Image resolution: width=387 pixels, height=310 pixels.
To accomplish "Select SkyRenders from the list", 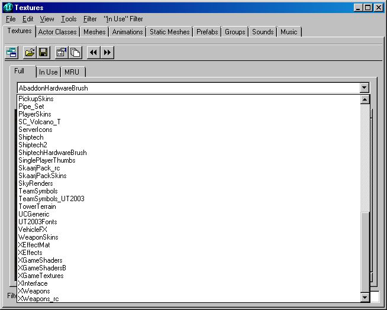I will (189, 183).
